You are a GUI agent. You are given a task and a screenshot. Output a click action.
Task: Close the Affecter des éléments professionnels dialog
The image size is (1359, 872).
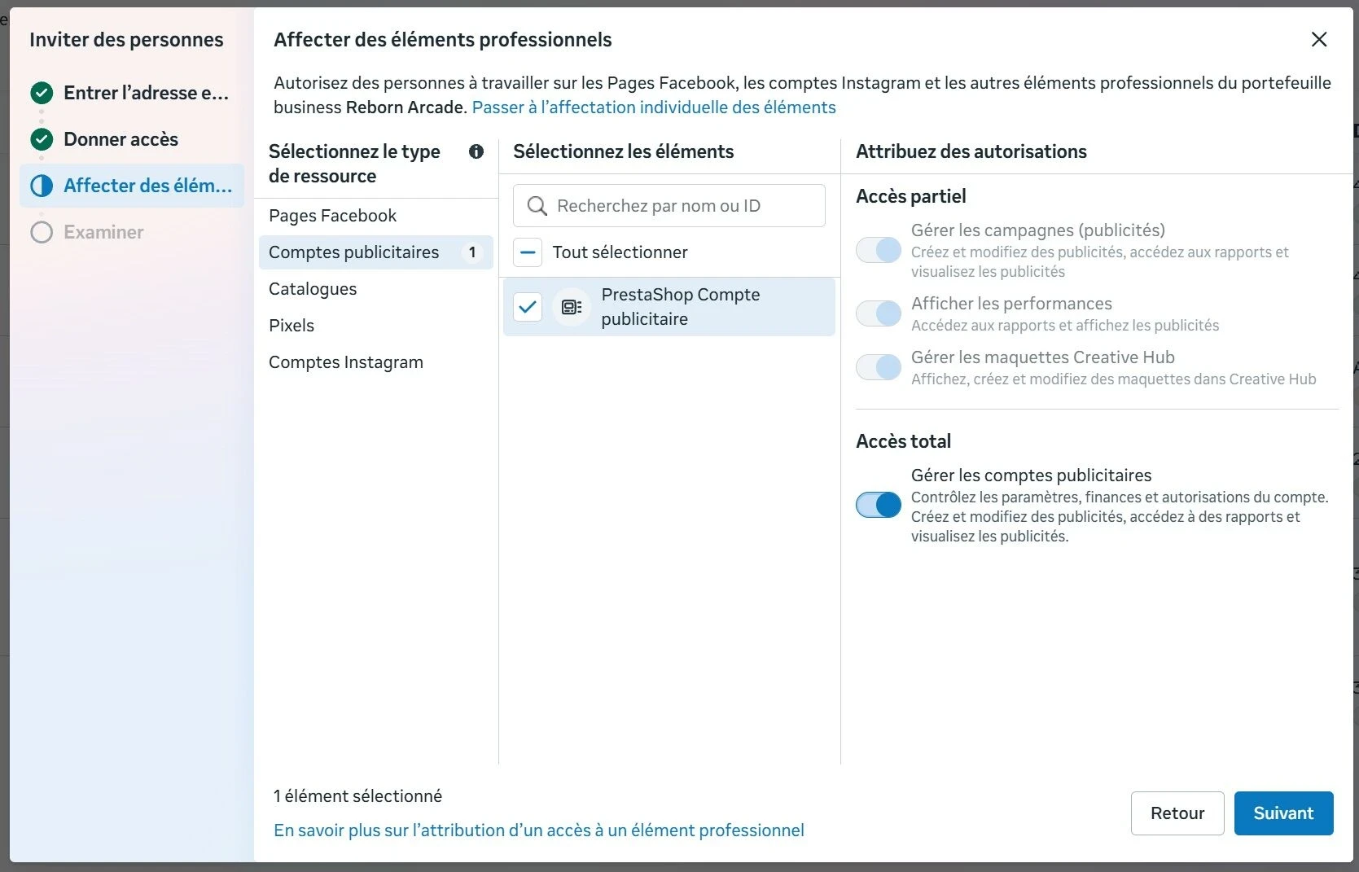1319,39
